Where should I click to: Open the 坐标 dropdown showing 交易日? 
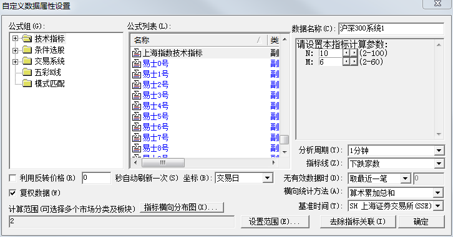click(x=268, y=178)
